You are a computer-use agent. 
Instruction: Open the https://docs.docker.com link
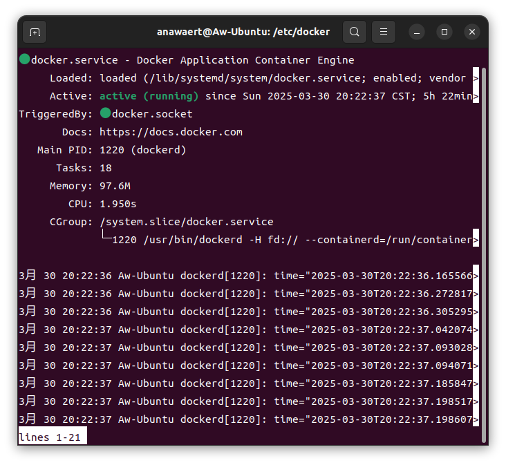click(171, 131)
